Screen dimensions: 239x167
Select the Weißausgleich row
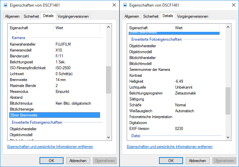point(174,111)
